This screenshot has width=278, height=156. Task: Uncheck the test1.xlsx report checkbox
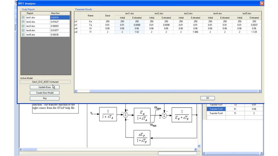tap(23, 18)
